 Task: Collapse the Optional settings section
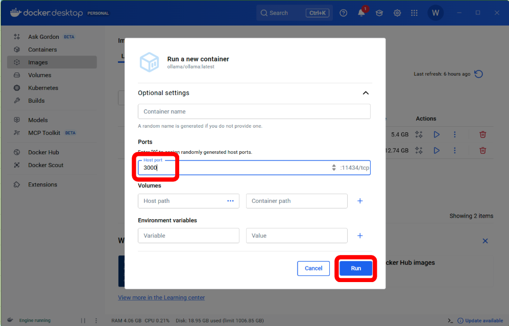coord(365,93)
